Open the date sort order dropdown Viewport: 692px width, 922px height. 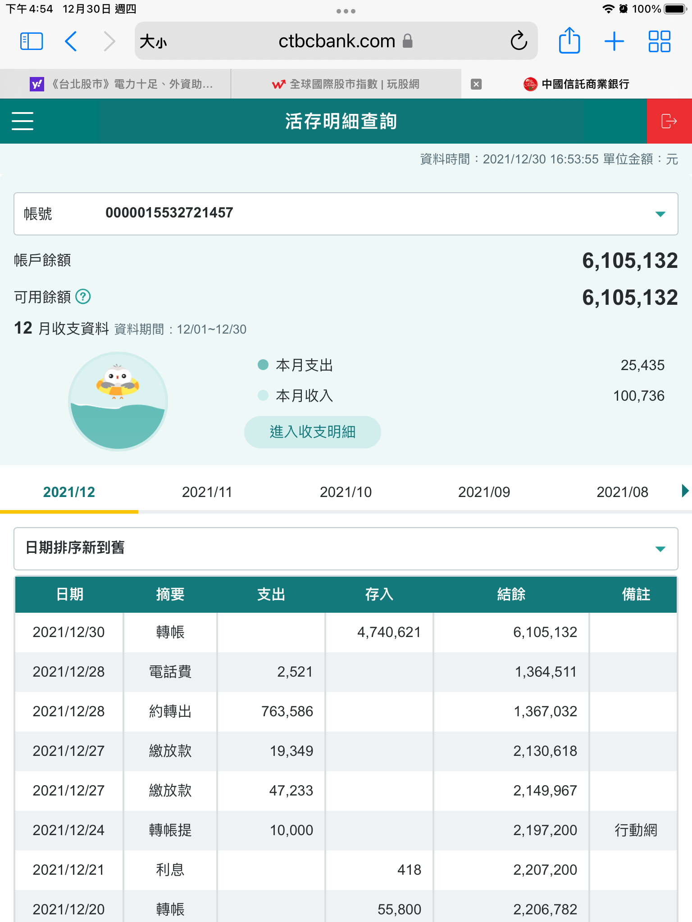click(660, 549)
